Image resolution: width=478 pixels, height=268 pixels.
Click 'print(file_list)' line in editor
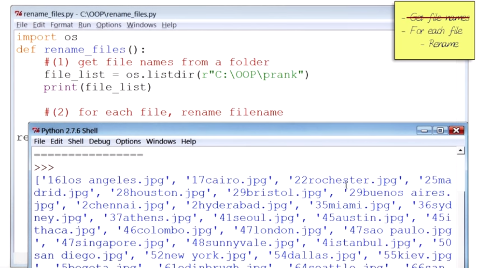(x=98, y=87)
